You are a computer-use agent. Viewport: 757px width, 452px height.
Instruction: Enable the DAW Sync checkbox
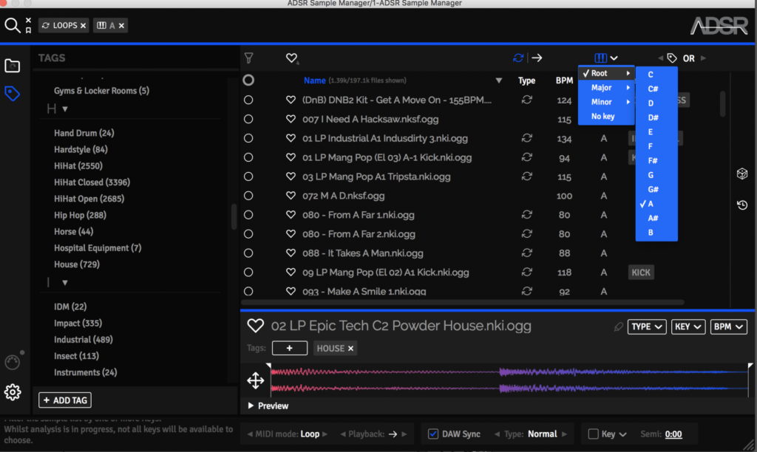click(x=433, y=434)
